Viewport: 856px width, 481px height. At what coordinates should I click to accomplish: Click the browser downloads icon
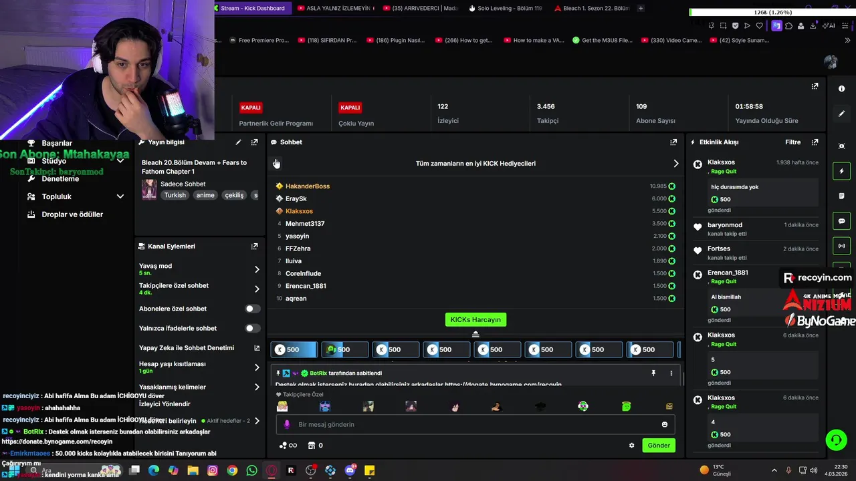(813, 25)
